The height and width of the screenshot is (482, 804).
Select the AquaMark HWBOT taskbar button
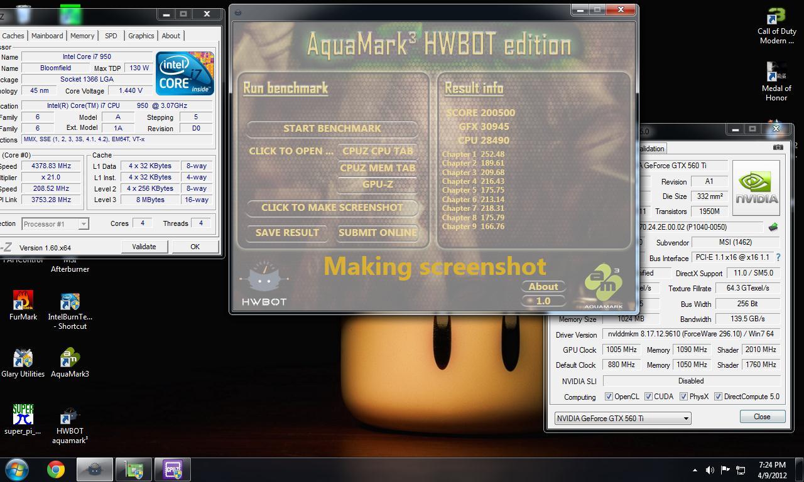(95, 469)
